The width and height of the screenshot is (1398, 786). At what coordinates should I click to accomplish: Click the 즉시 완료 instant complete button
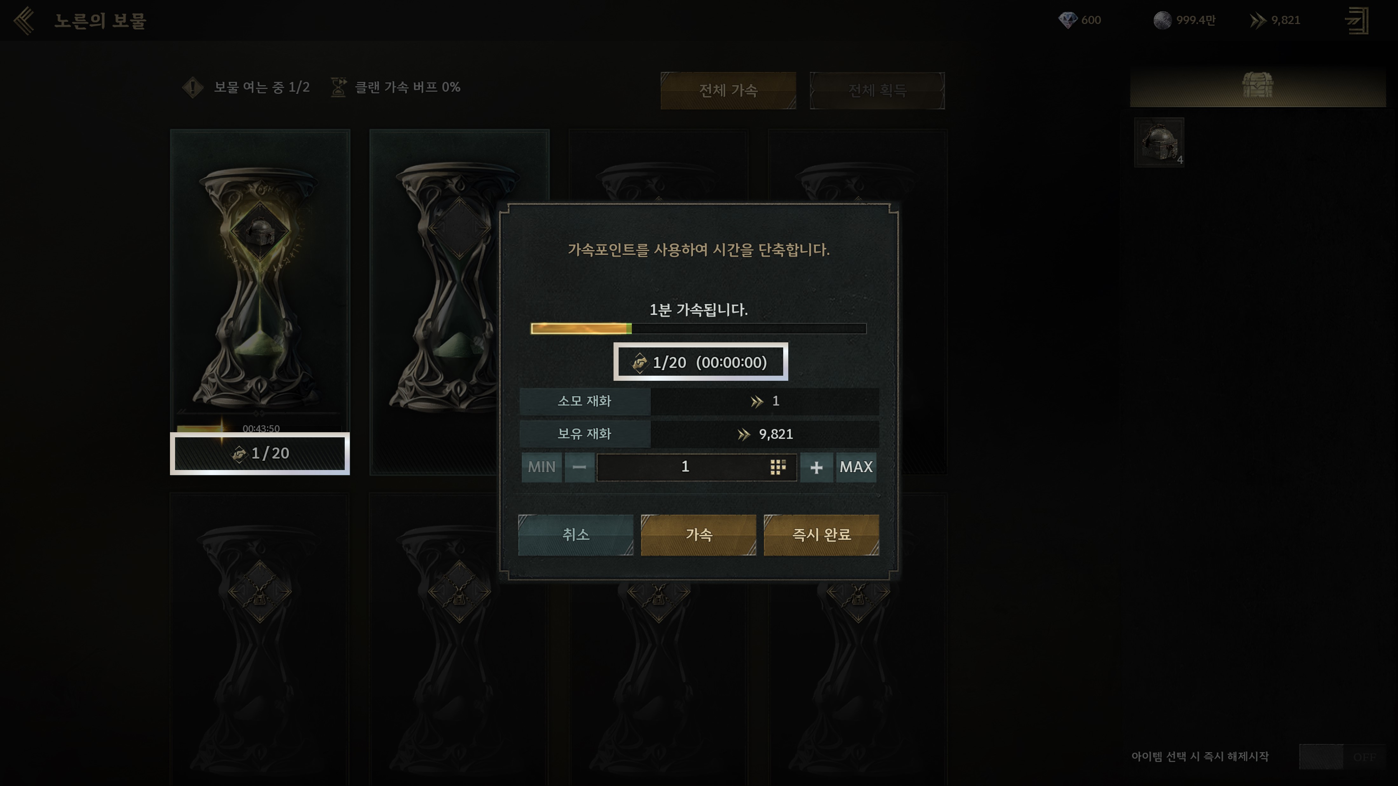[821, 535]
